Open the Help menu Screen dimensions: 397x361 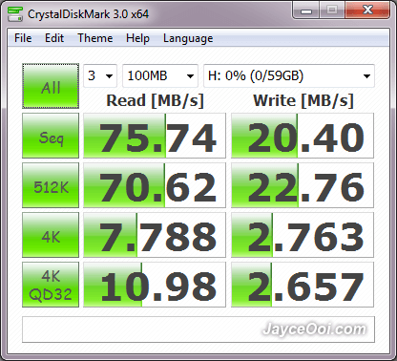tap(137, 38)
